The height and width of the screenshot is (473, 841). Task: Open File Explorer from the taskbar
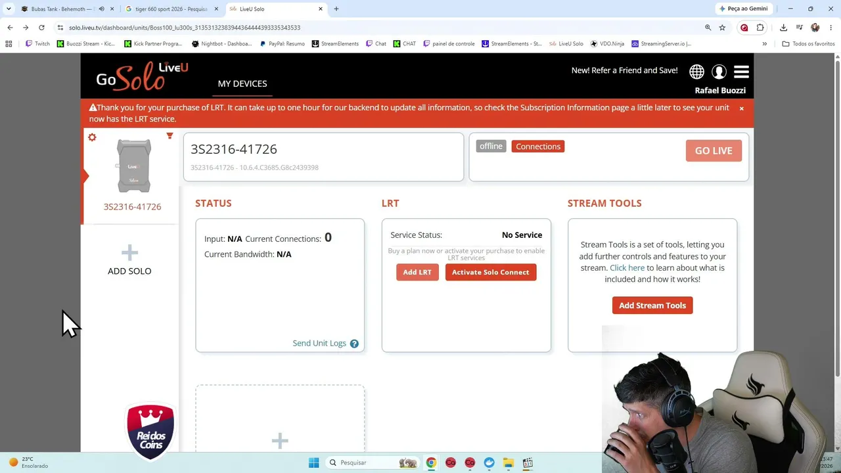pyautogui.click(x=509, y=463)
